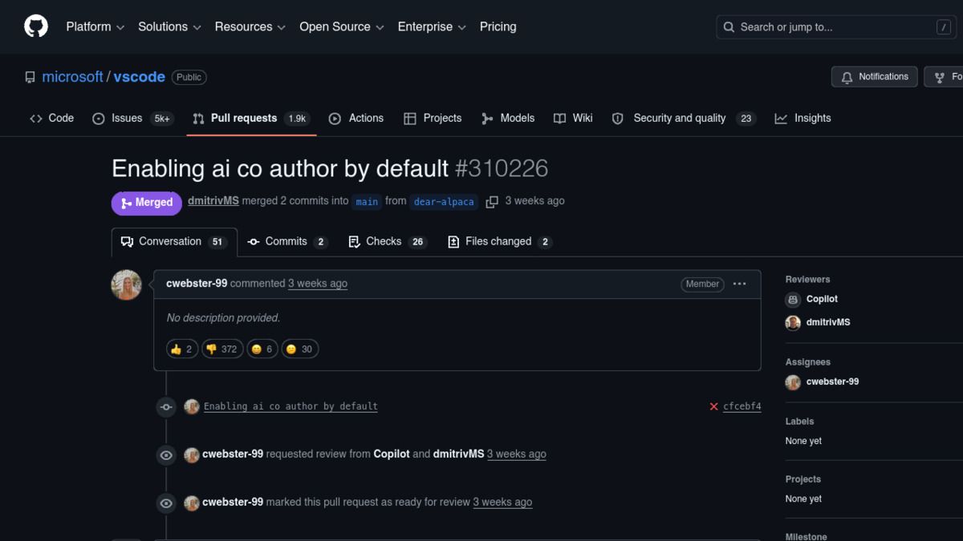Open the Insights tab
Viewport: 963px width, 541px height.
coord(802,118)
